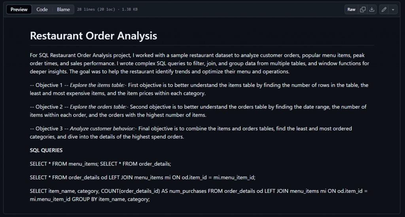The width and height of the screenshot is (405, 217).
Task: Open the Blame view tab
Action: pos(63,9)
